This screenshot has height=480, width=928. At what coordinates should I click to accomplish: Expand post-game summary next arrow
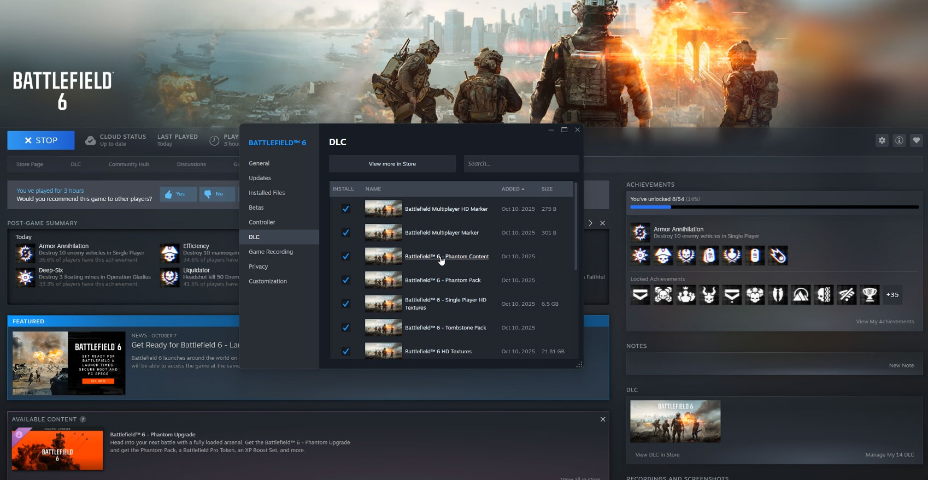590,223
